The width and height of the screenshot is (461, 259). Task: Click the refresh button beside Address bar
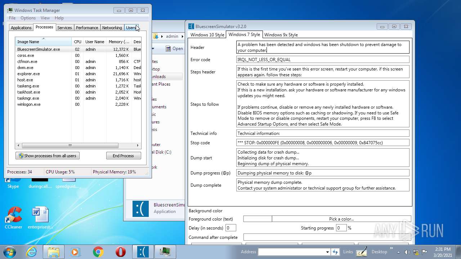[335, 252]
